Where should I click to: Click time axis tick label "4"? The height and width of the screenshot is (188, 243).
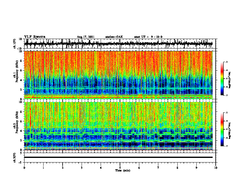(x=101, y=168)
